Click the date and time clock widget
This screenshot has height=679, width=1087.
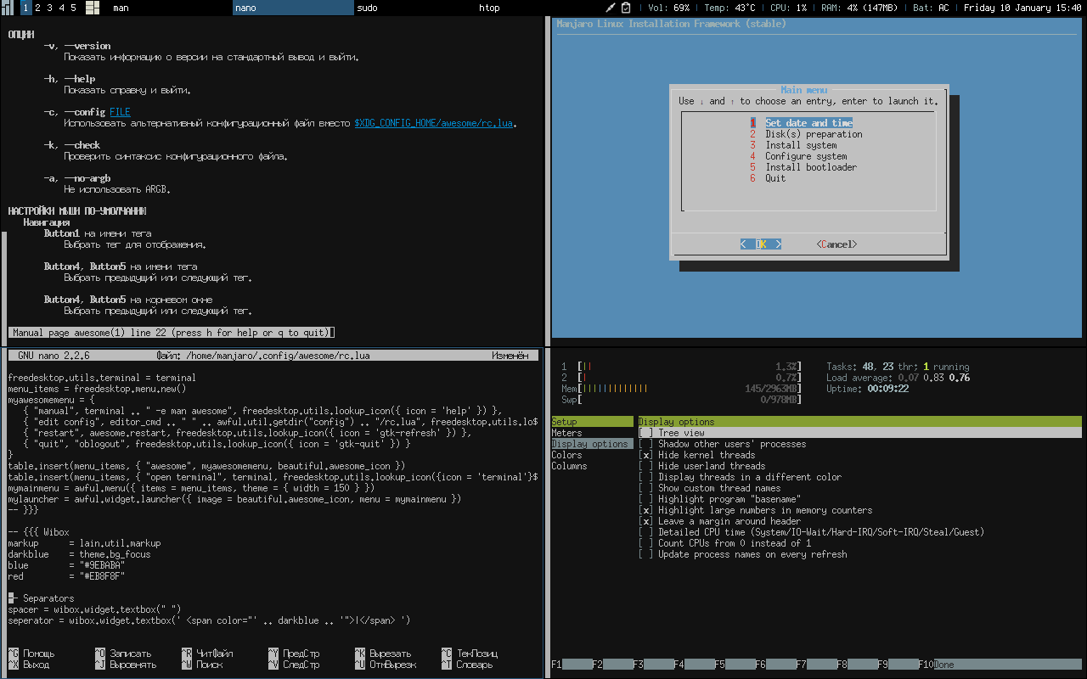pyautogui.click(x=1023, y=8)
